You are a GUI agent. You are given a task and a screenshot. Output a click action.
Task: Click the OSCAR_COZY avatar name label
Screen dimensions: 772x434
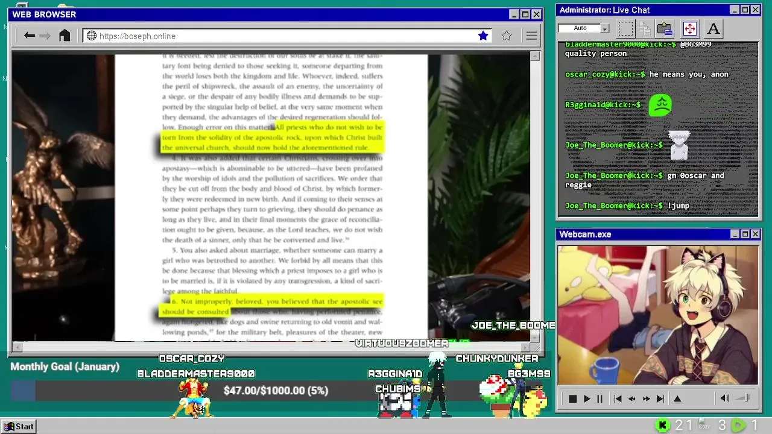pos(192,359)
